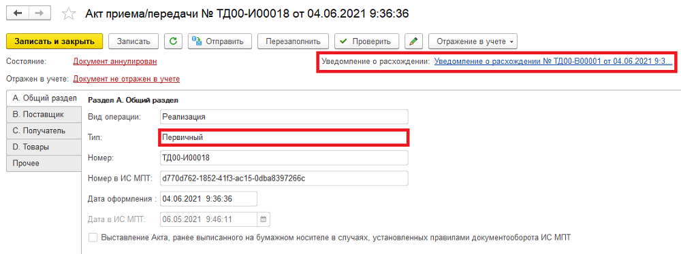Go back with the left arrow
The height and width of the screenshot is (254, 681).
18,13
